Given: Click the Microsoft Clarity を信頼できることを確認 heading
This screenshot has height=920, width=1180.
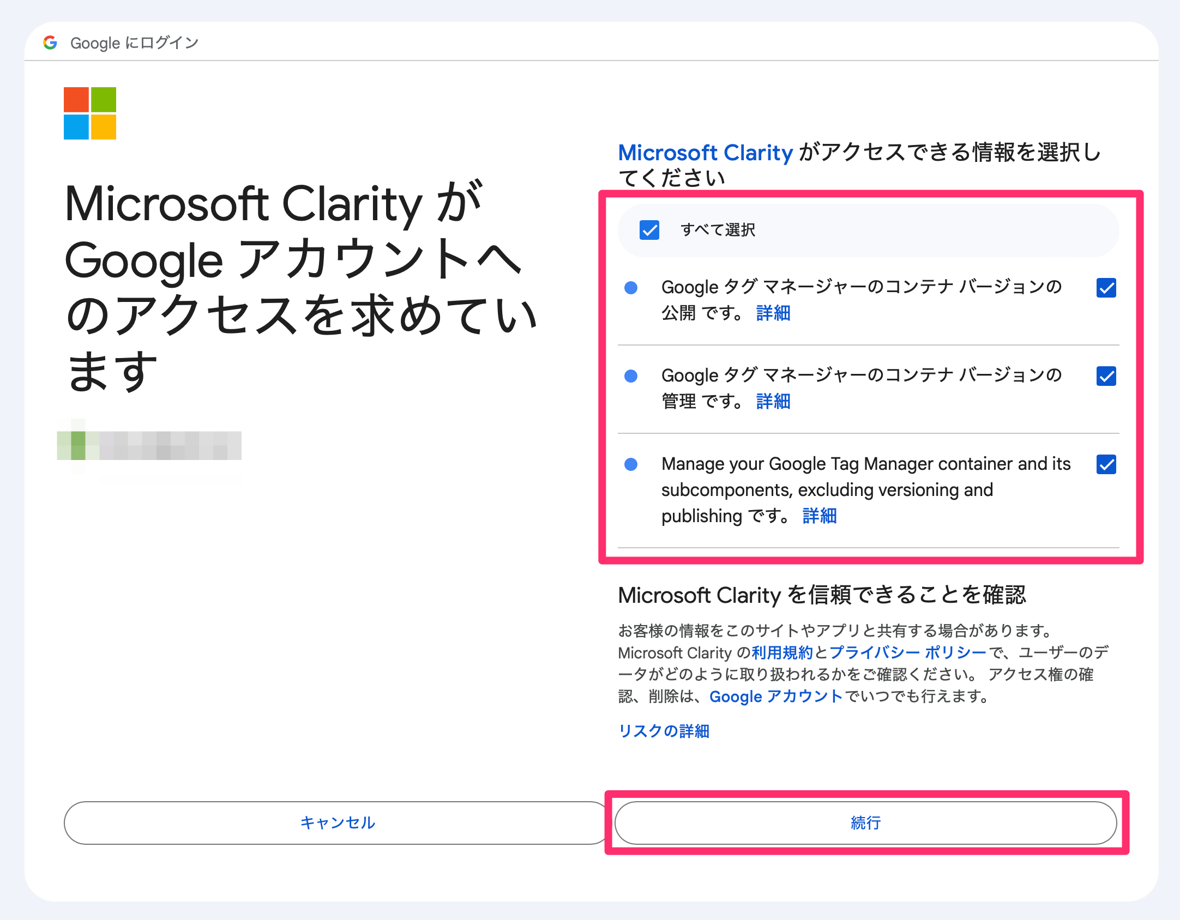Looking at the screenshot, I should pos(822,595).
